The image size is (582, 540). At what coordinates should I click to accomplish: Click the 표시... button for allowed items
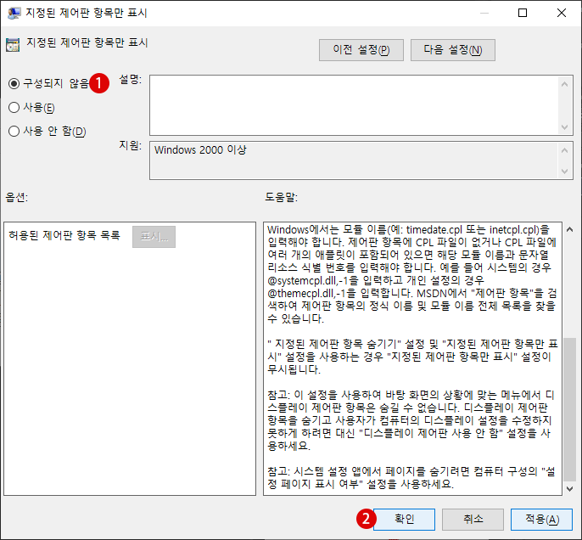coord(154,237)
